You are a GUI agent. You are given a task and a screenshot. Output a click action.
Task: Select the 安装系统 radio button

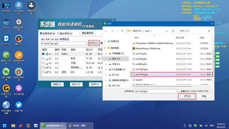(x=41, y=34)
